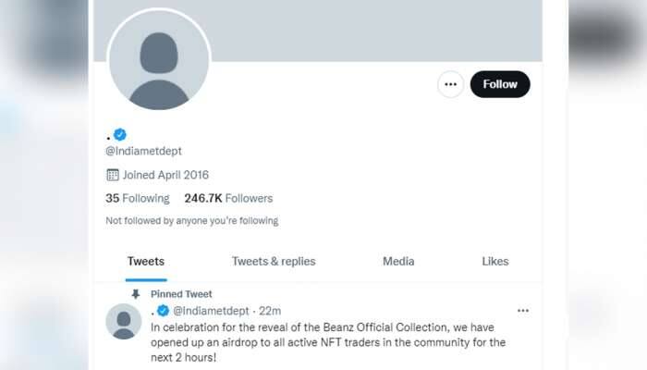
Task: Click the blue verified badge beside profile name
Action: pyautogui.click(x=120, y=135)
